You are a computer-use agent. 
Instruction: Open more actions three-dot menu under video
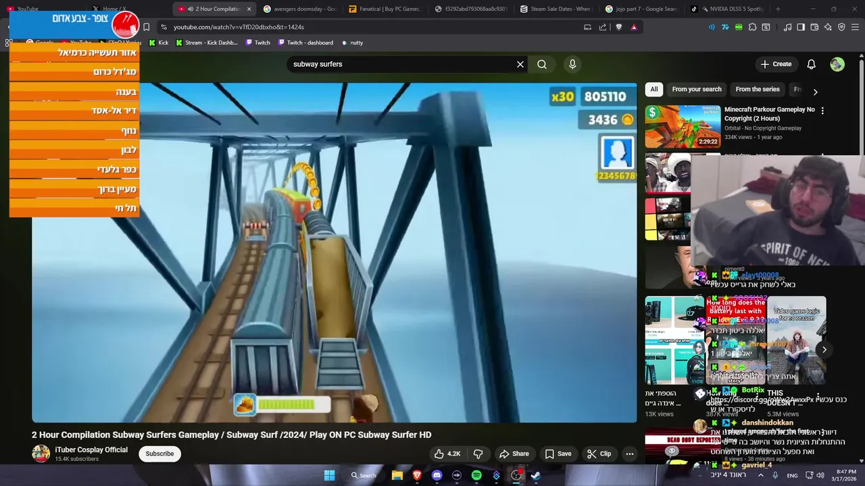point(629,454)
